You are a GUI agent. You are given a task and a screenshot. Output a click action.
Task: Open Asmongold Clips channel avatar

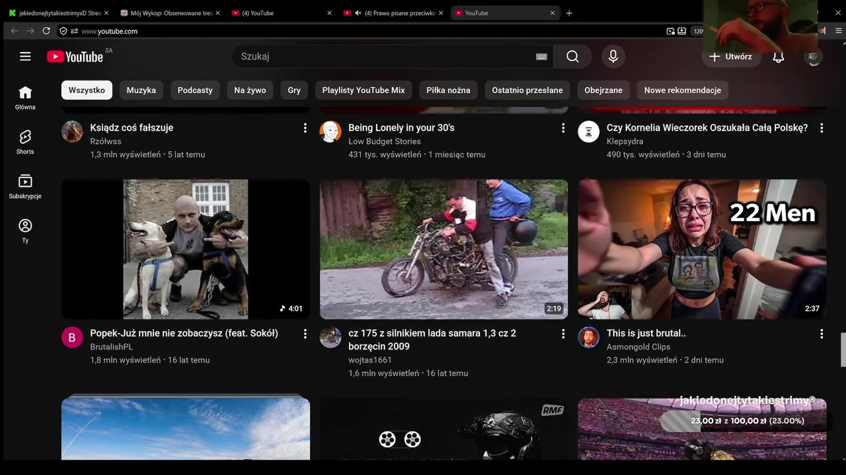pos(589,337)
